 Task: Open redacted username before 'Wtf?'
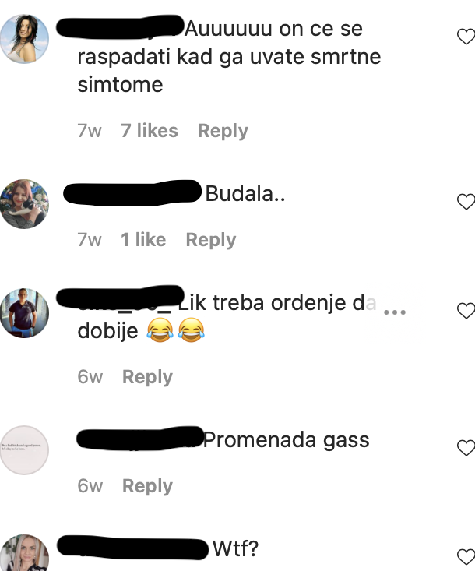click(x=133, y=548)
